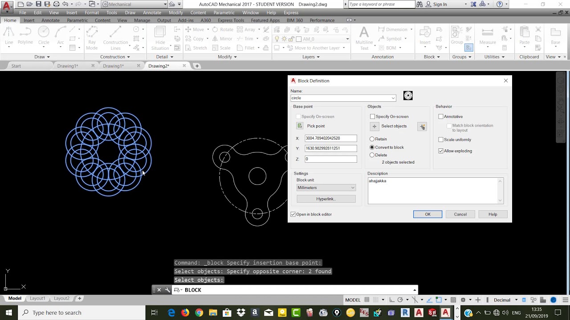Click the Save icon in quick access toolbar
Viewport: 570px width, 320px height.
(x=39, y=4)
